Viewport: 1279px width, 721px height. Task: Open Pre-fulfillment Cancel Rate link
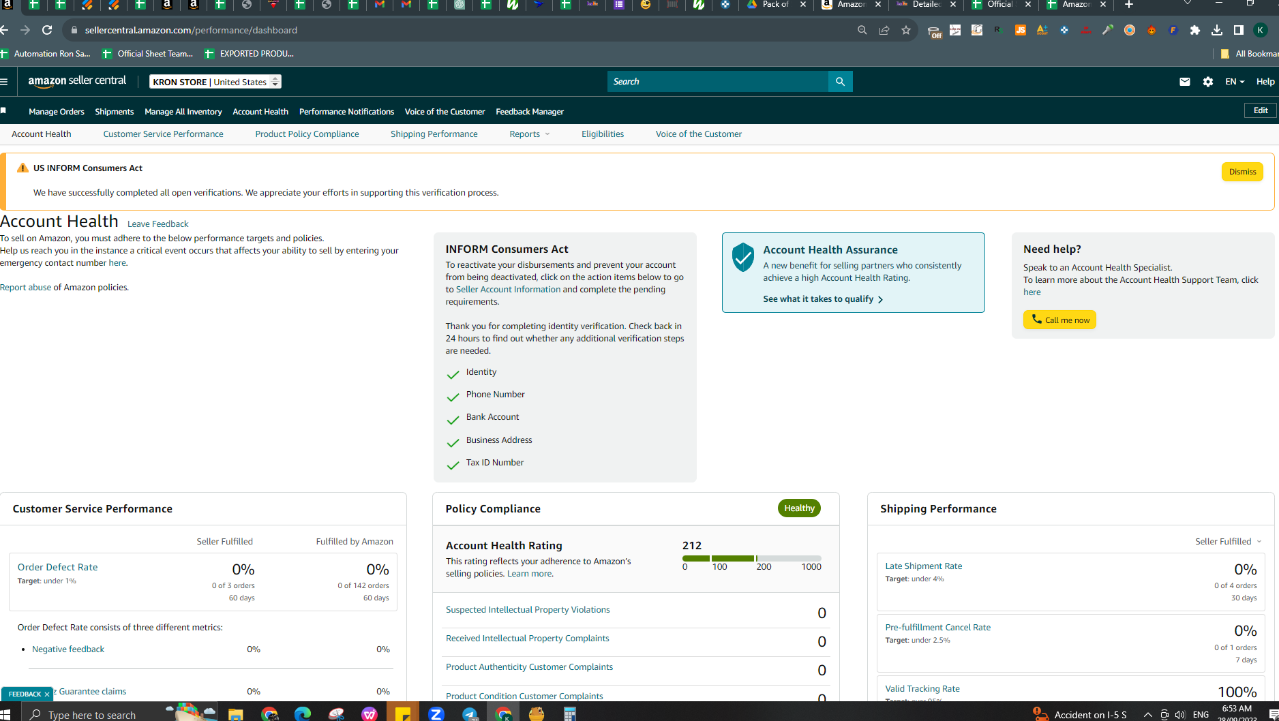tap(938, 628)
